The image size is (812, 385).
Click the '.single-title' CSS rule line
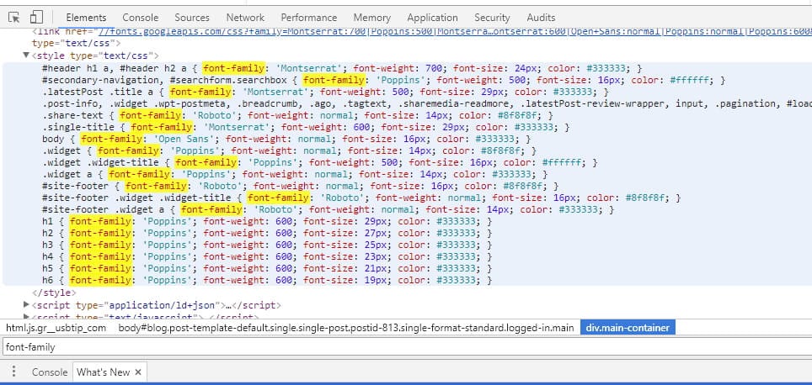coord(306,127)
